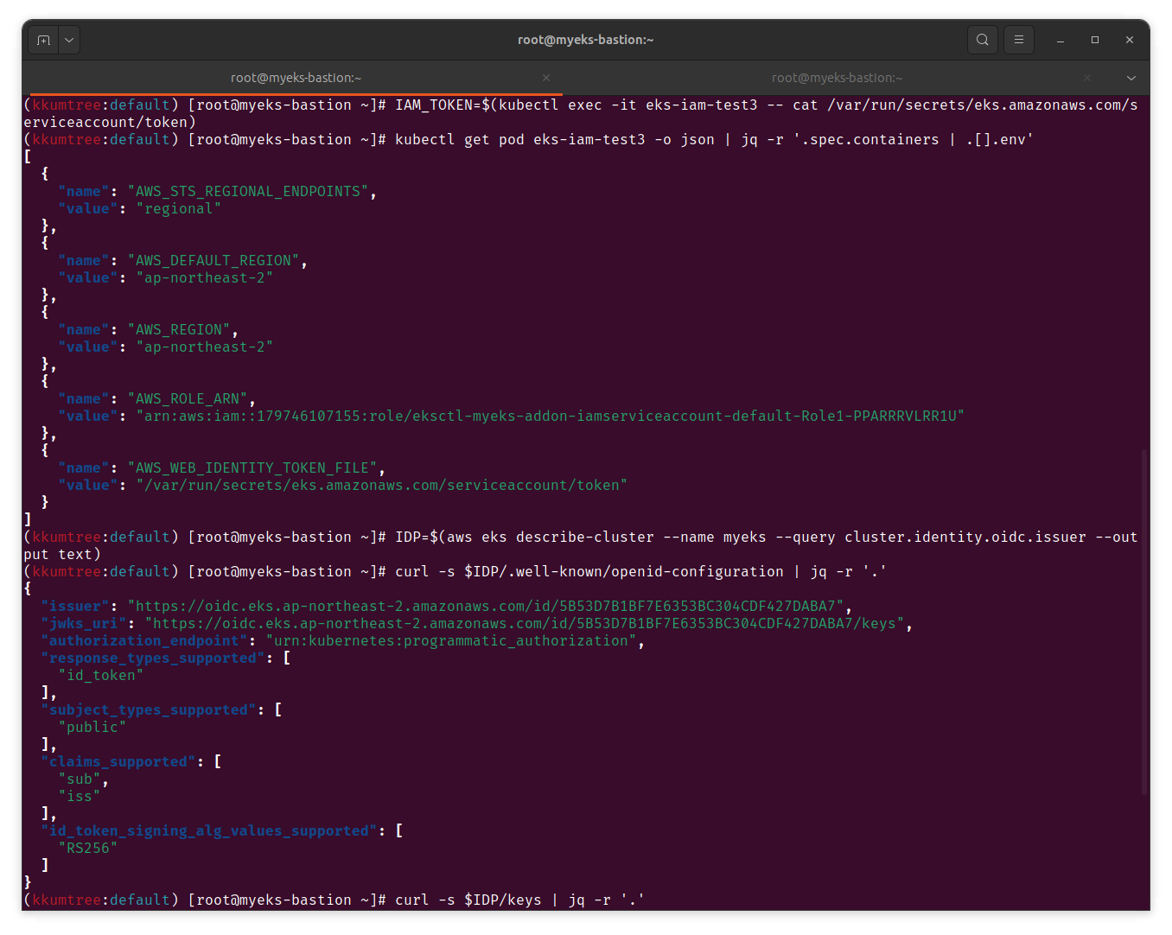Screen dimensions: 1172x935
Task: Click the AWS_STS_REGIONAL_ENDPOINTS value
Action: pyautogui.click(x=248, y=192)
